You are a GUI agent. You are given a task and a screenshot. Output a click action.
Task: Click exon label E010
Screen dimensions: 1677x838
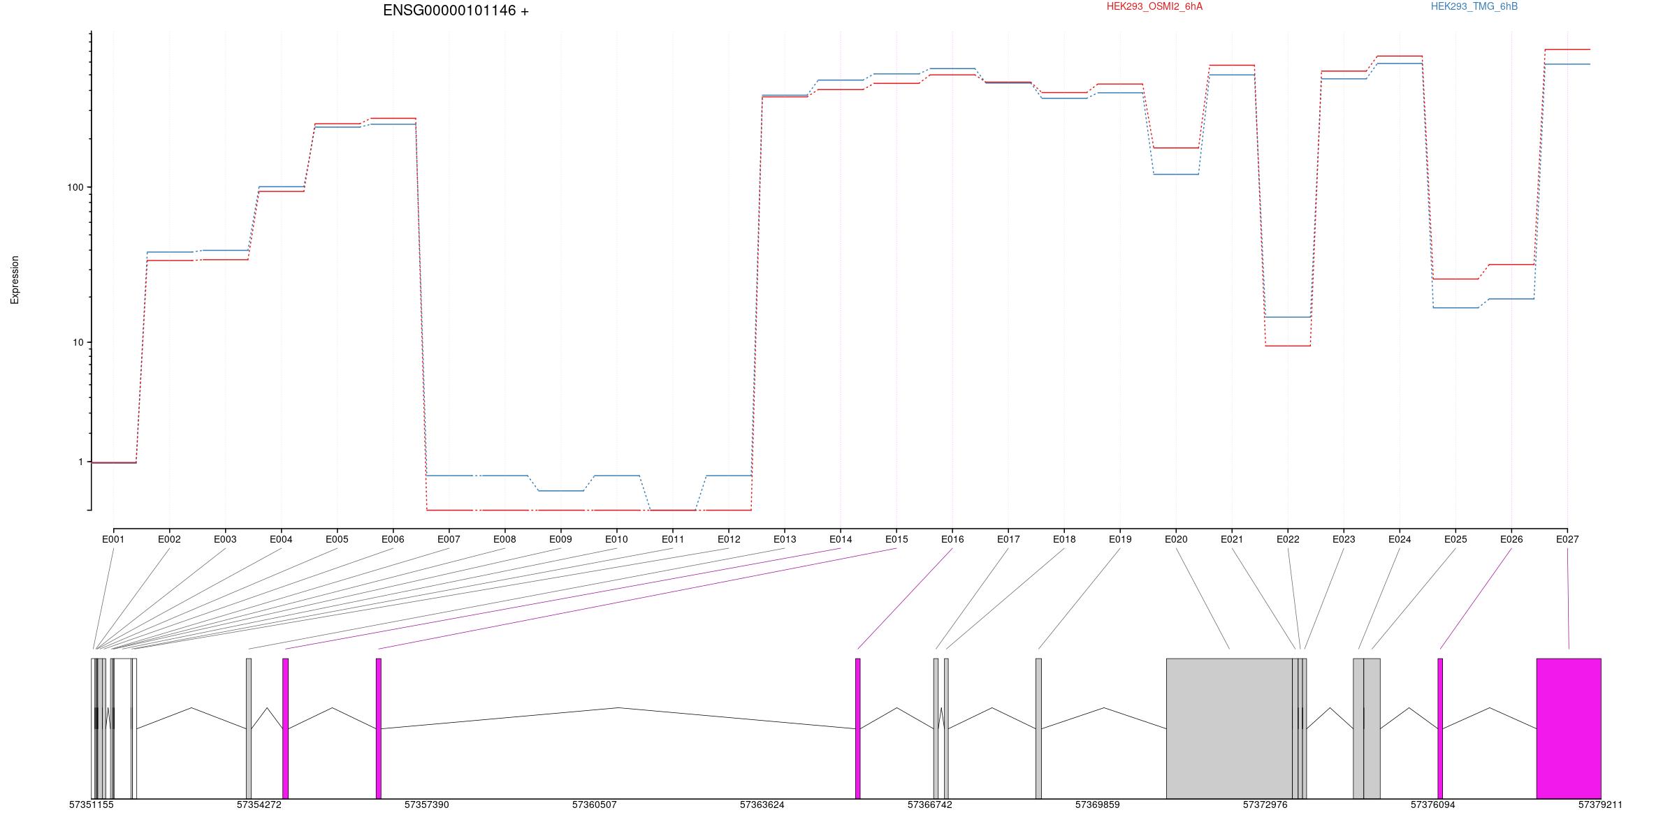click(616, 539)
